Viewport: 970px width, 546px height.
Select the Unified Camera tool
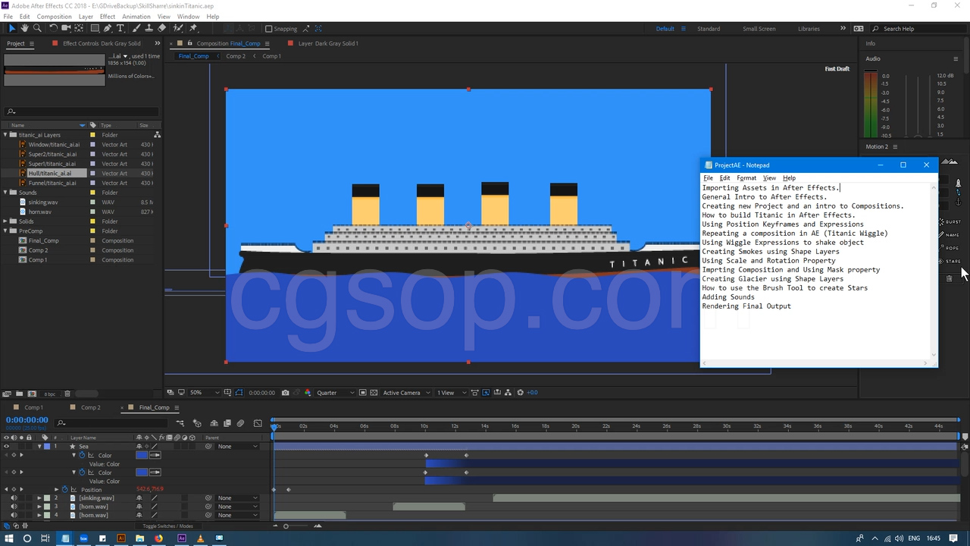point(67,29)
